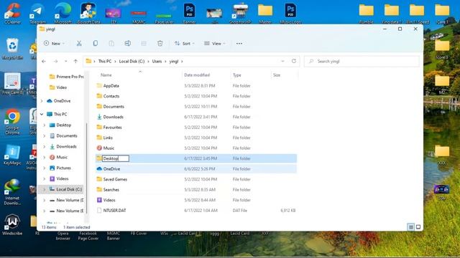Open Videos in navigation pane

tap(59, 178)
